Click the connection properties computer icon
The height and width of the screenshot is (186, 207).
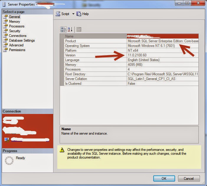[6, 139]
